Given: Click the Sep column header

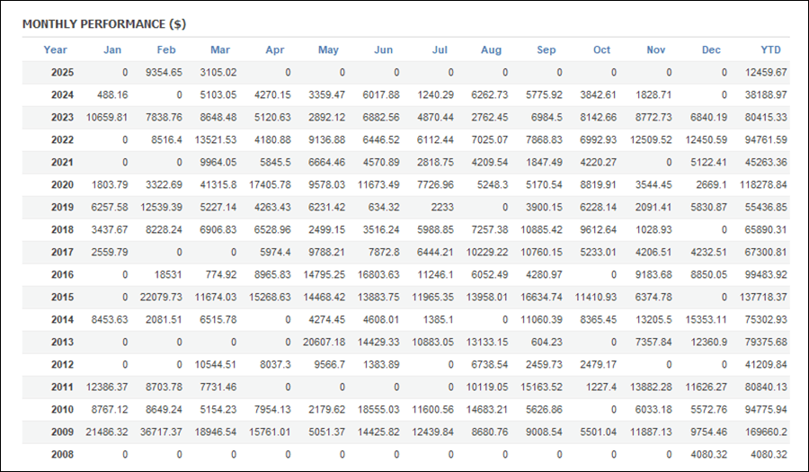Looking at the screenshot, I should [x=547, y=50].
